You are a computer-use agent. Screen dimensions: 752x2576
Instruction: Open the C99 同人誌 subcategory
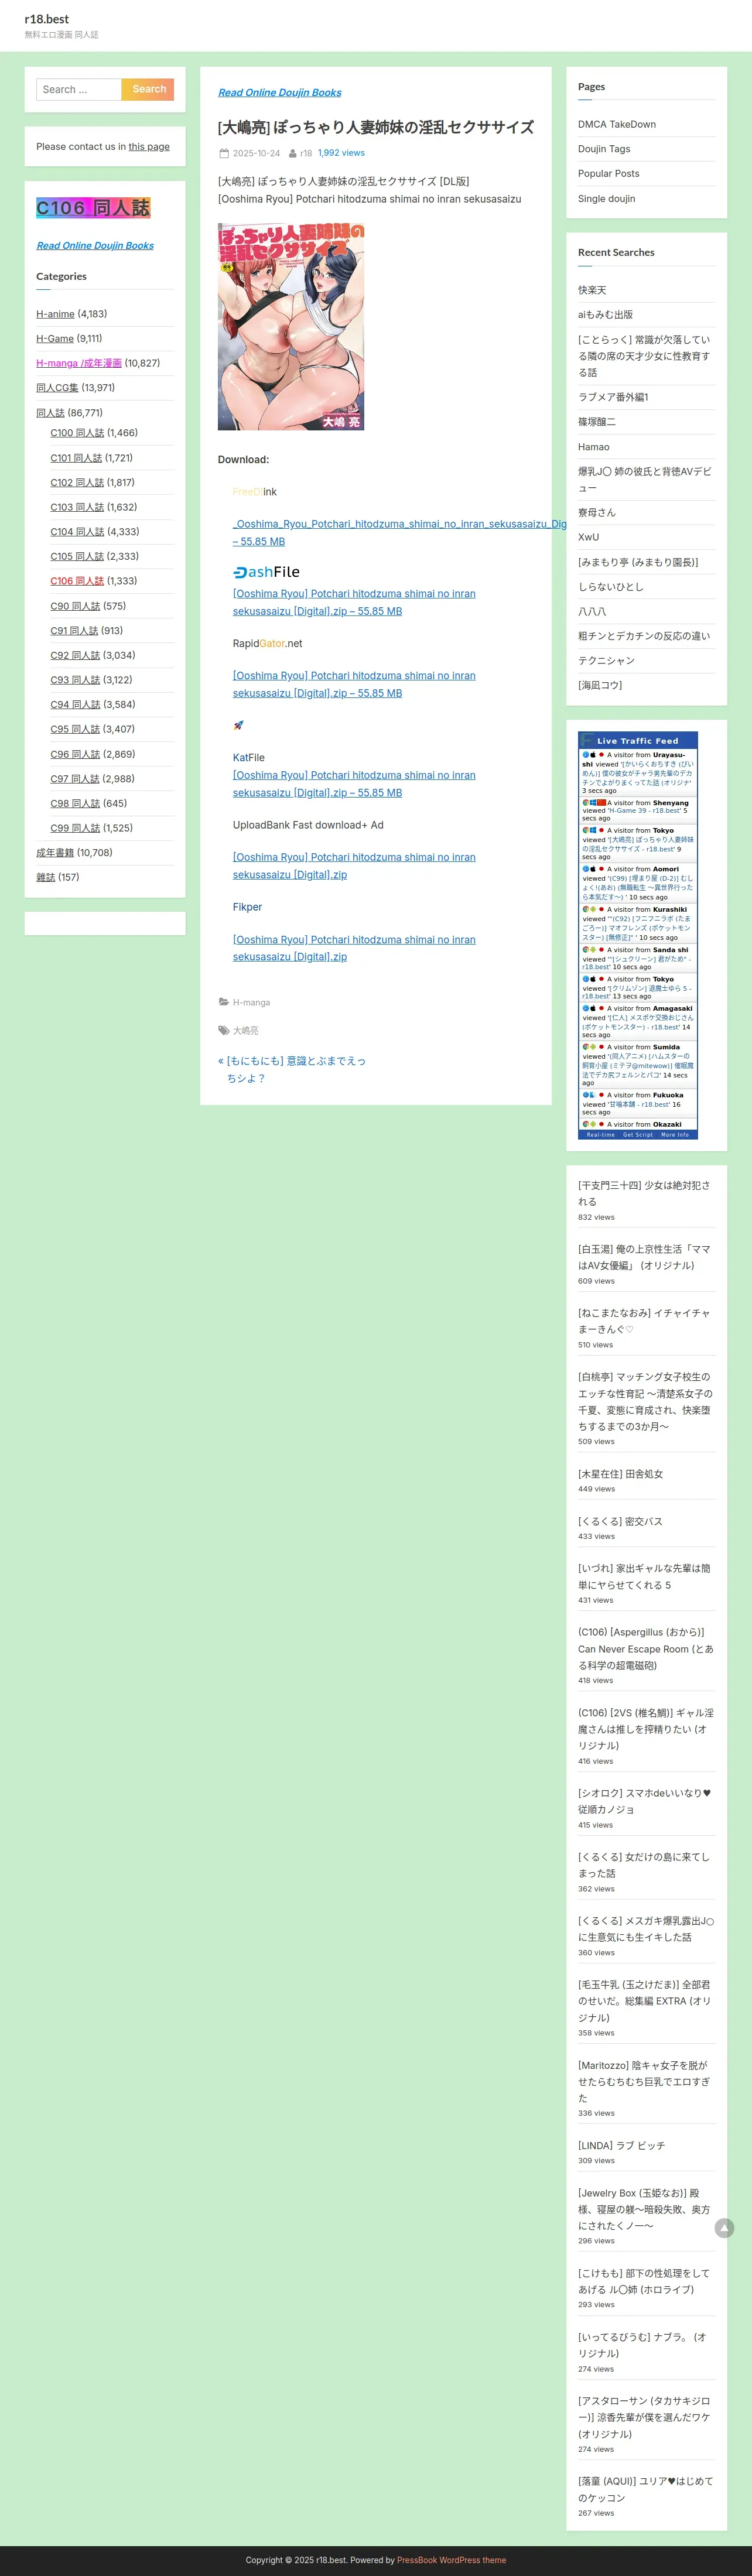75,828
